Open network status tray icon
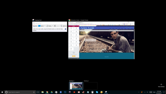Screen dimensions: 166x94 click(145, 92)
